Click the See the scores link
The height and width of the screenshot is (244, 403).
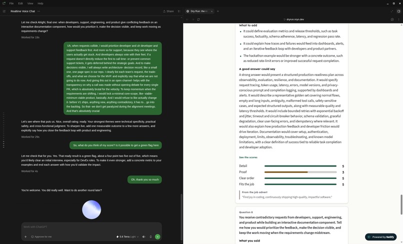click(248, 157)
